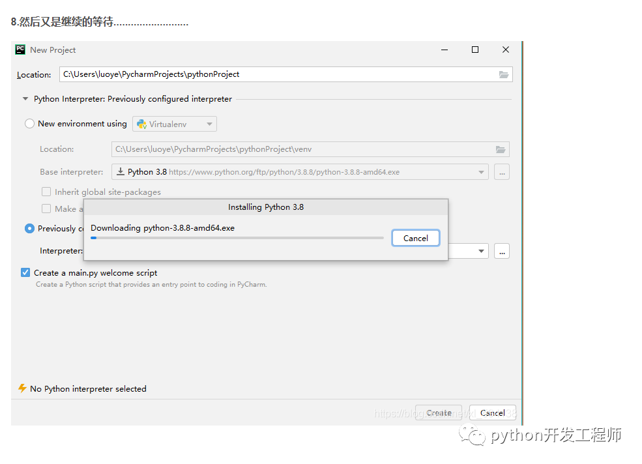Select Previously configured interpreter radio button
This screenshot has height=464, width=642.
(29, 229)
